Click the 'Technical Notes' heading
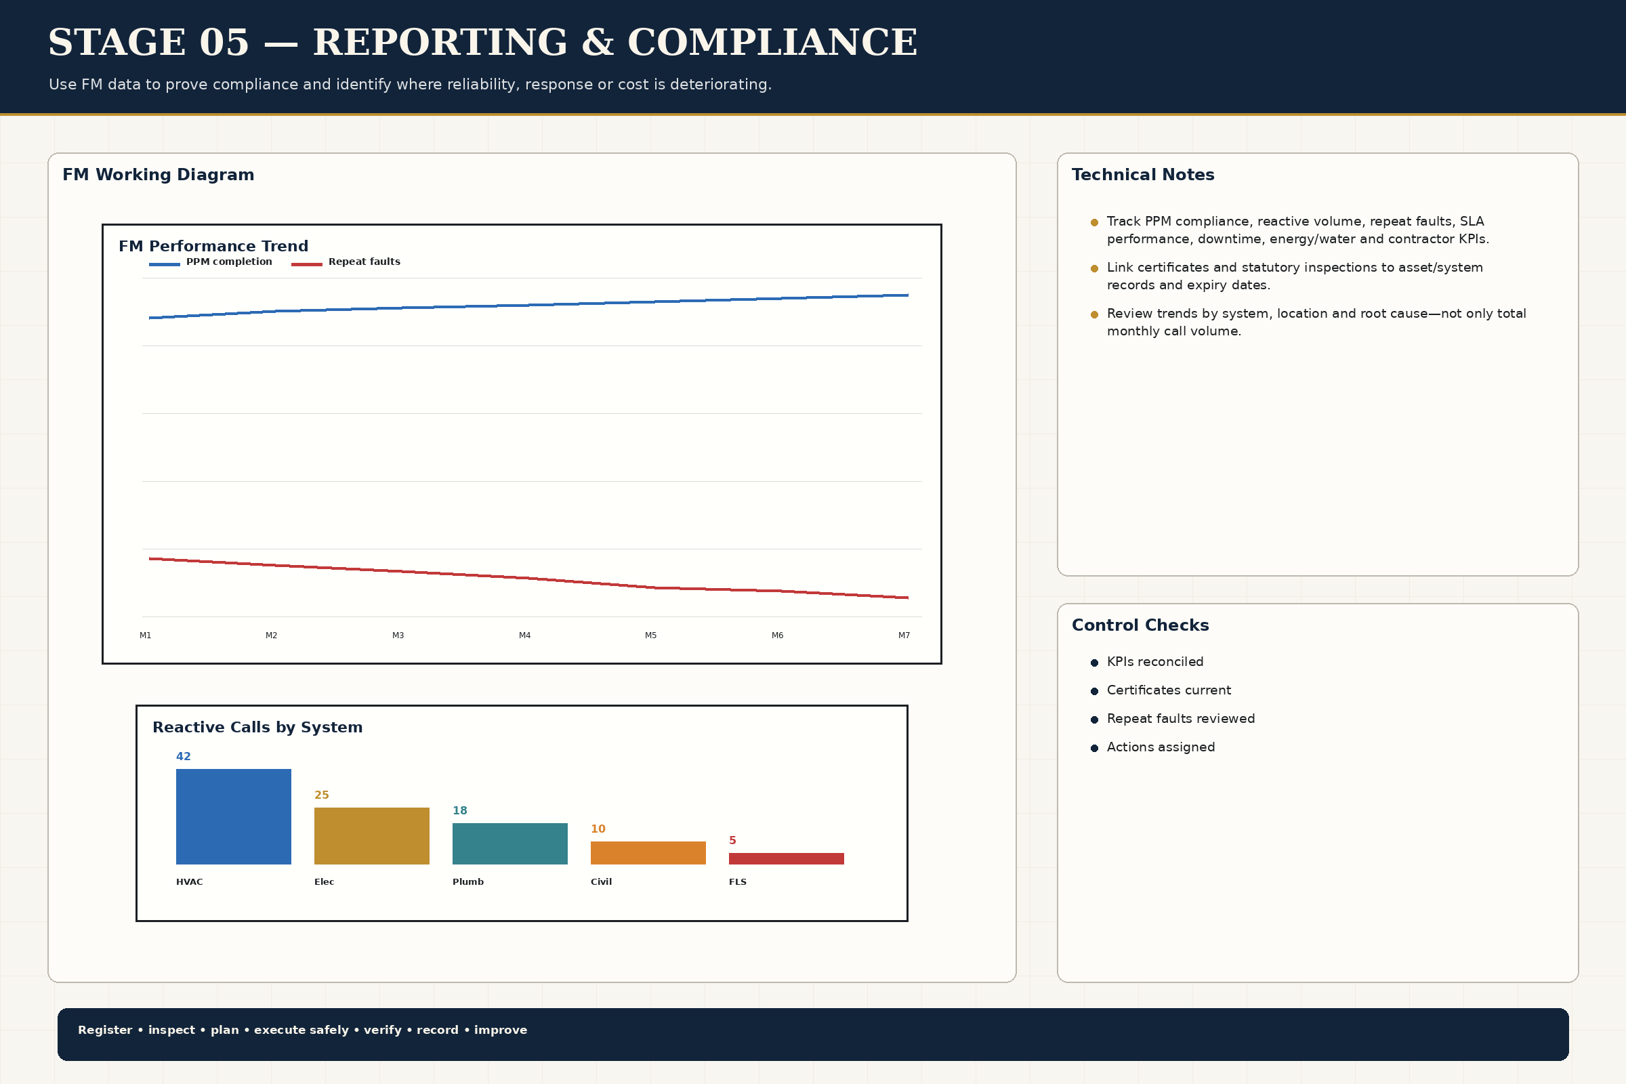Image resolution: width=1626 pixels, height=1084 pixels. pos(1143,175)
